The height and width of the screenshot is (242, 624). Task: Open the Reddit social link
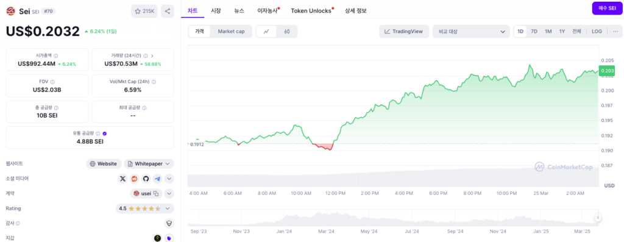pyautogui.click(x=135, y=179)
